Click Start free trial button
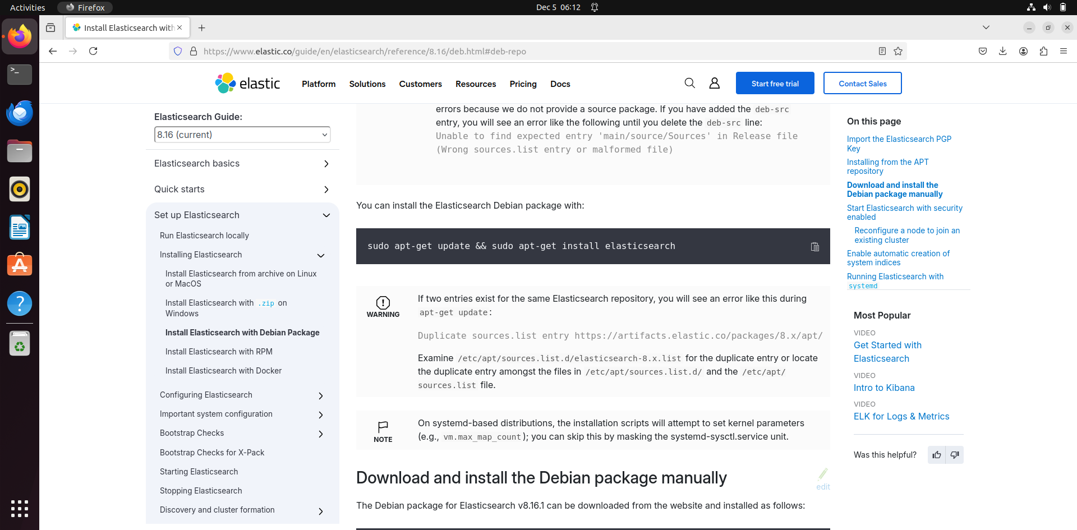This screenshot has height=530, width=1077. click(x=775, y=83)
